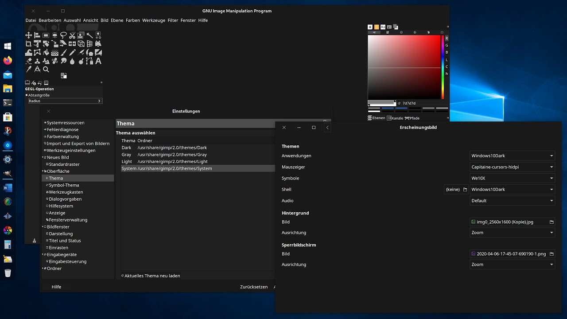Open the Windows Start button
The height and width of the screenshot is (319, 567).
click(x=8, y=46)
